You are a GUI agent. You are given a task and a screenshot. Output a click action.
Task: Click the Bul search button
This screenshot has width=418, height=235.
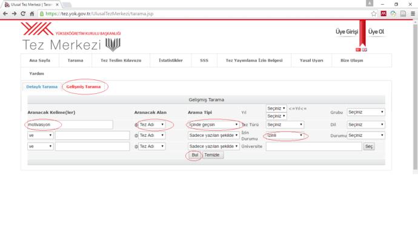pos(195,155)
